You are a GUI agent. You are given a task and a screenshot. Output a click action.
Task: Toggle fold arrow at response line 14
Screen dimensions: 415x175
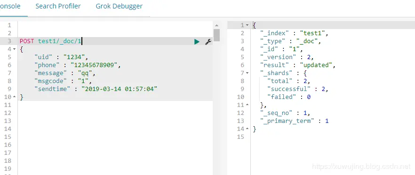pos(247,129)
